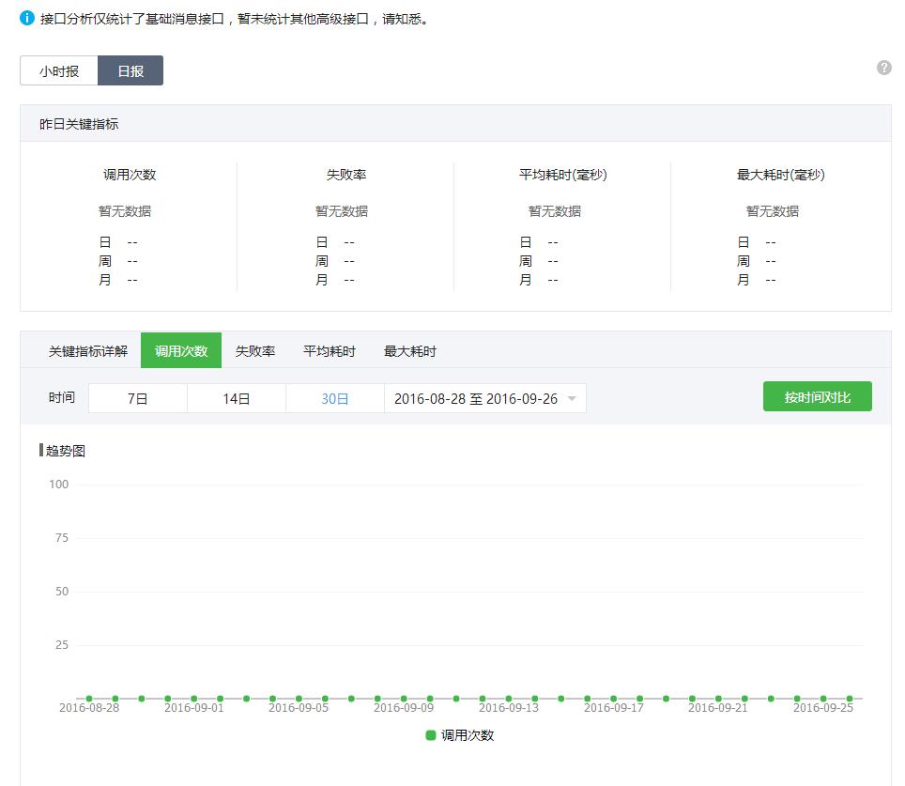Open the 平均耗时 tab
905x786 pixels.
click(x=330, y=349)
